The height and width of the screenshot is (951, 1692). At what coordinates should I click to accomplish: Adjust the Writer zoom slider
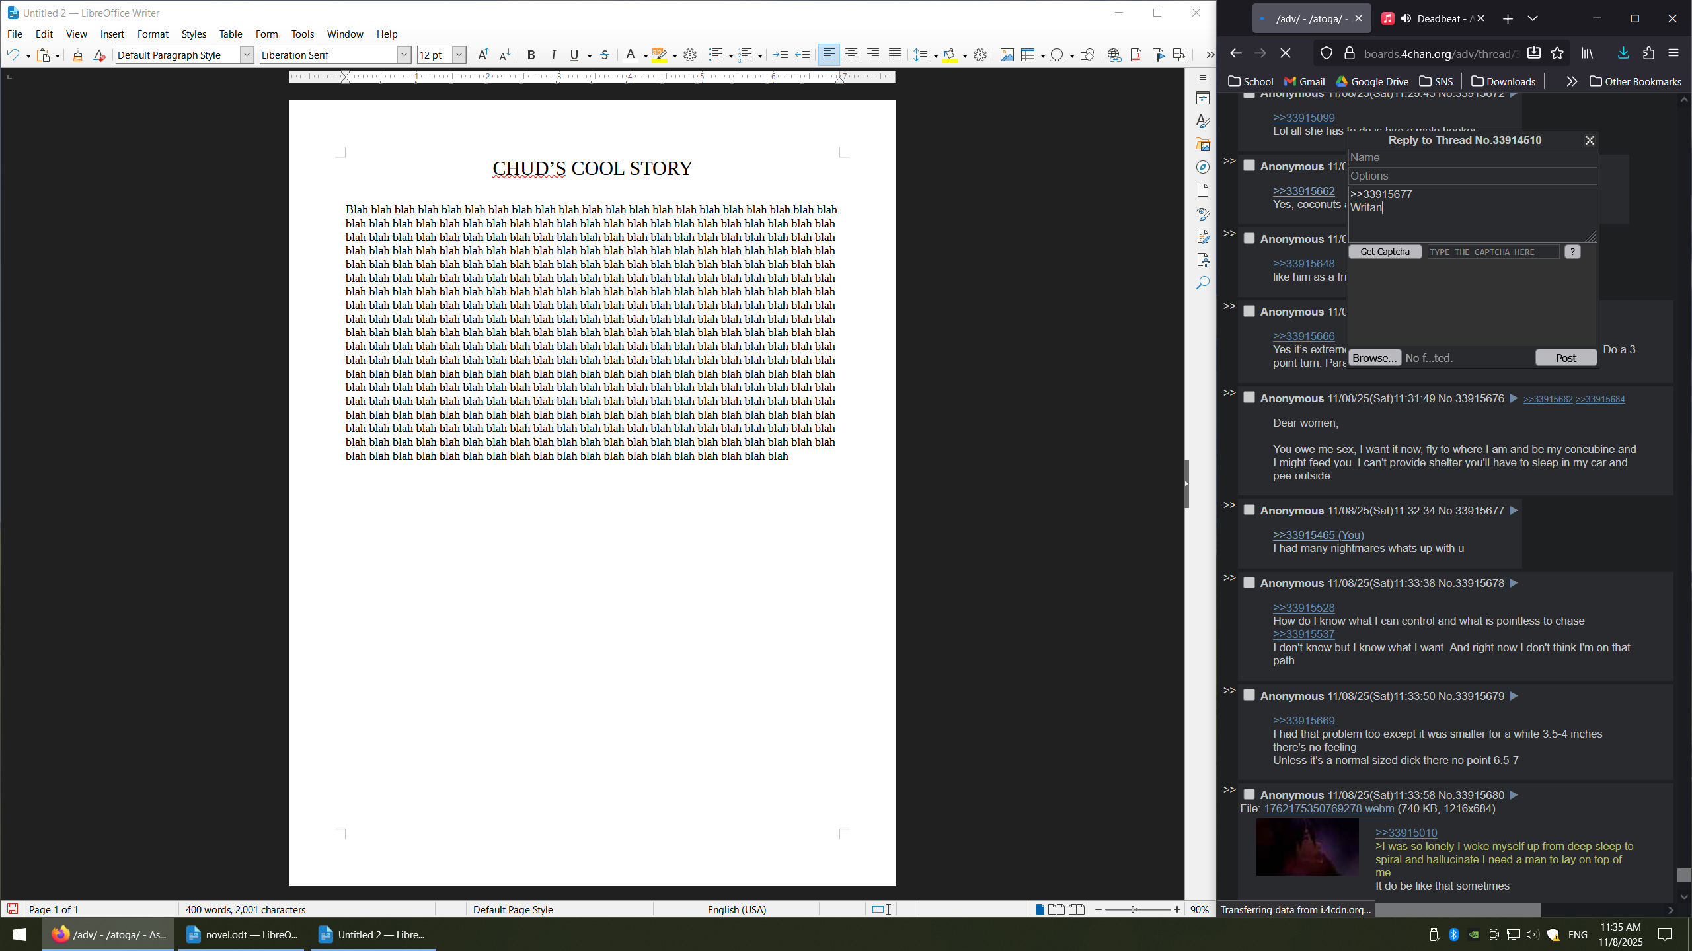1134,909
